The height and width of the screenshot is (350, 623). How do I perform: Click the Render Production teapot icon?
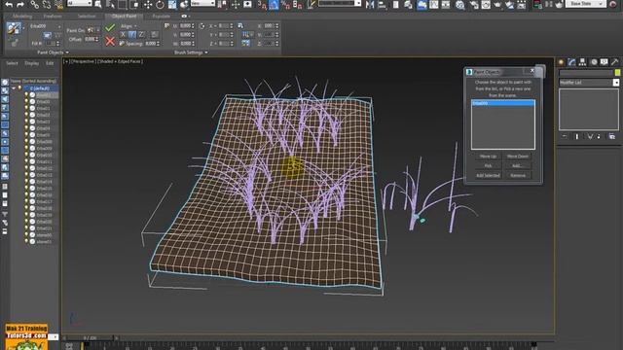point(497,4)
